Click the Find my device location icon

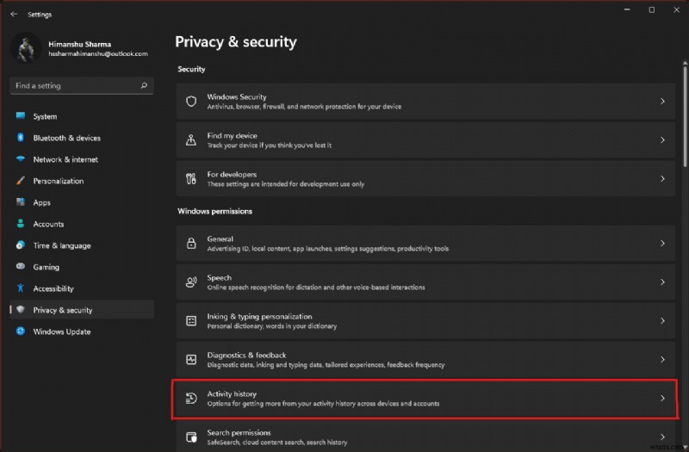[x=191, y=139]
